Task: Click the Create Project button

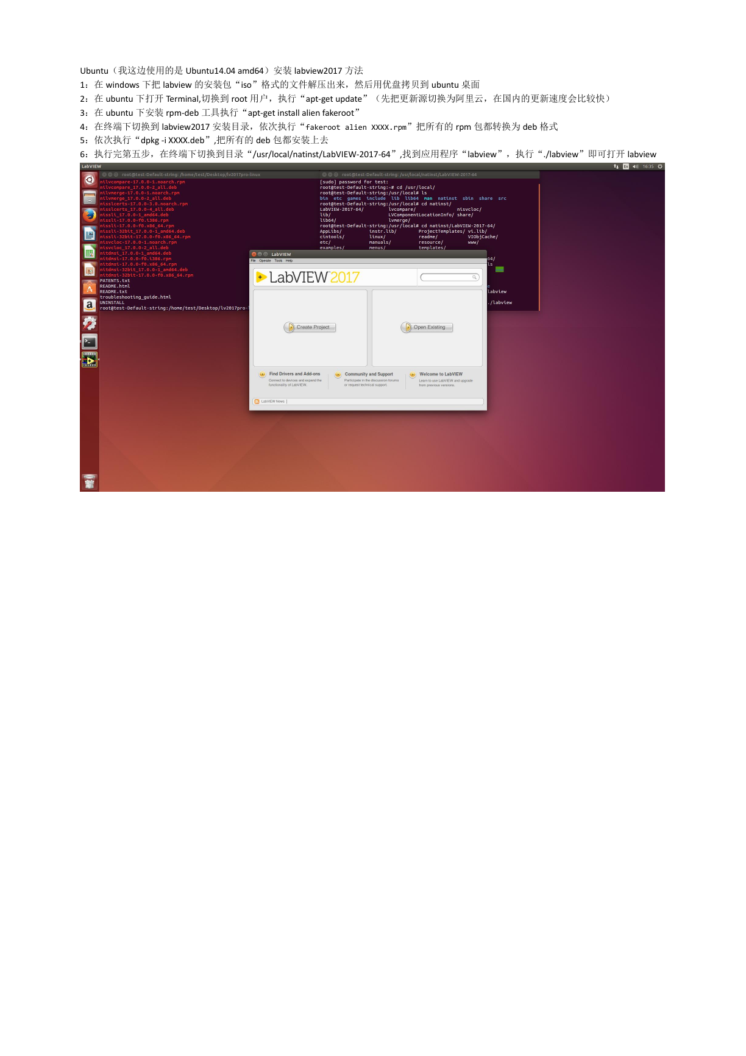Action: [310, 327]
